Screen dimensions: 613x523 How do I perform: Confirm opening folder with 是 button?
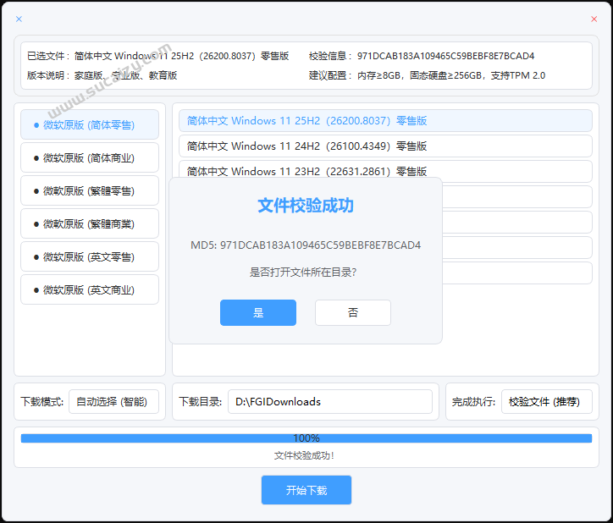point(258,312)
